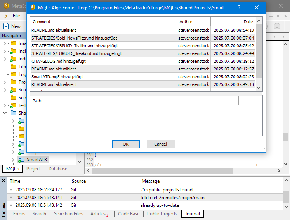Click journal message '255 public projects found'
290x220 pixels.
click(167, 190)
